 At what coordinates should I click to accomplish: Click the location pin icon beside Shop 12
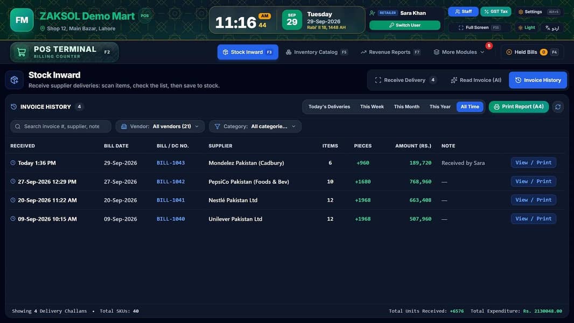43,29
